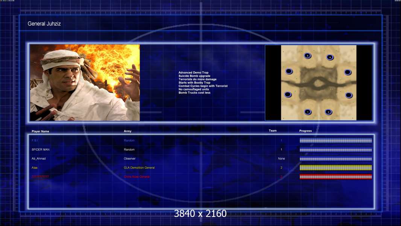The width and height of the screenshot is (401, 226).
Task: Select the Ab_Ahmad player name
Action: 39,159
